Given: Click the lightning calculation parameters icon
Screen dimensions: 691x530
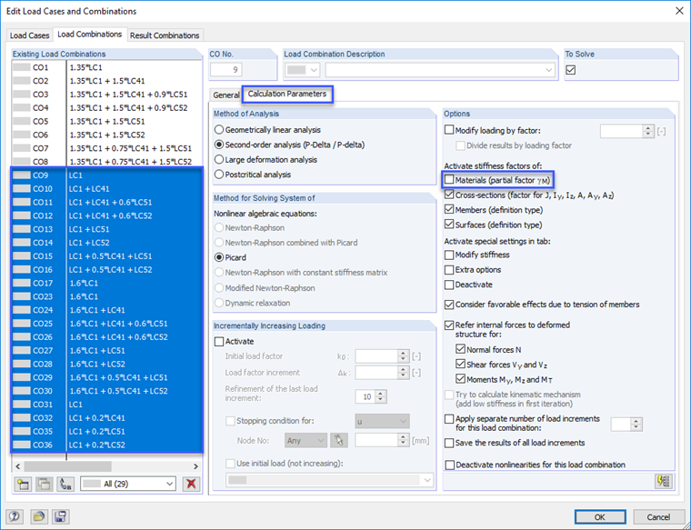Looking at the screenshot, I should pos(663,481).
